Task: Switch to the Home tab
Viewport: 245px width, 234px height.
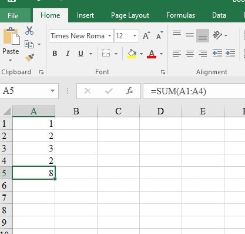Action: [x=51, y=15]
